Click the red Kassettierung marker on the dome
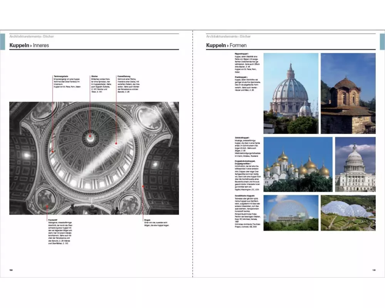The width and height of the screenshot is (385, 308). pos(116,144)
